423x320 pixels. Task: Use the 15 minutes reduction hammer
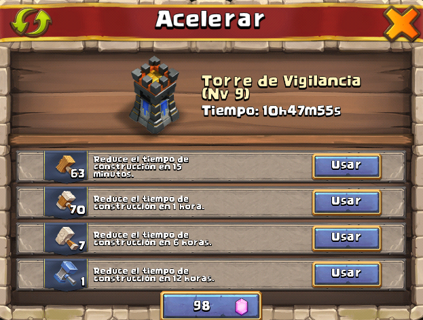(347, 166)
